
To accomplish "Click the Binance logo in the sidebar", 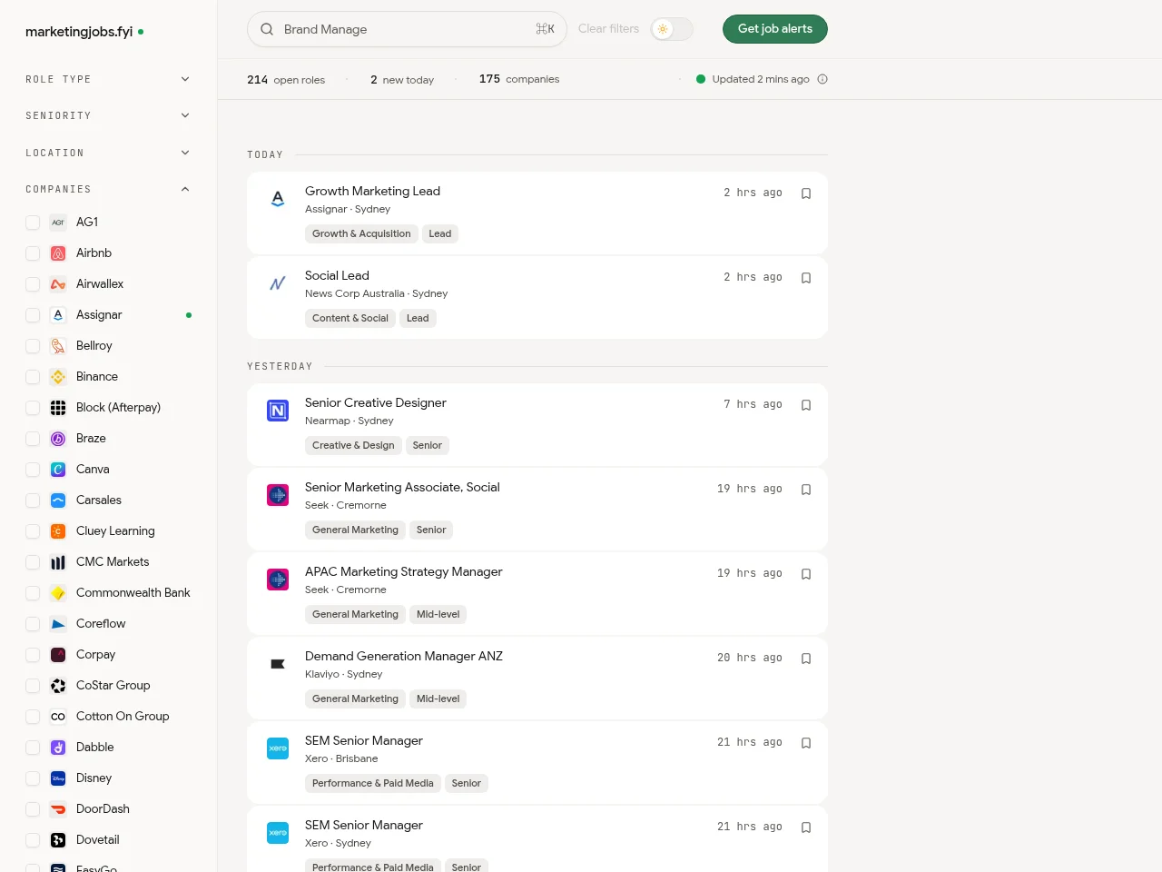I will coord(58,377).
